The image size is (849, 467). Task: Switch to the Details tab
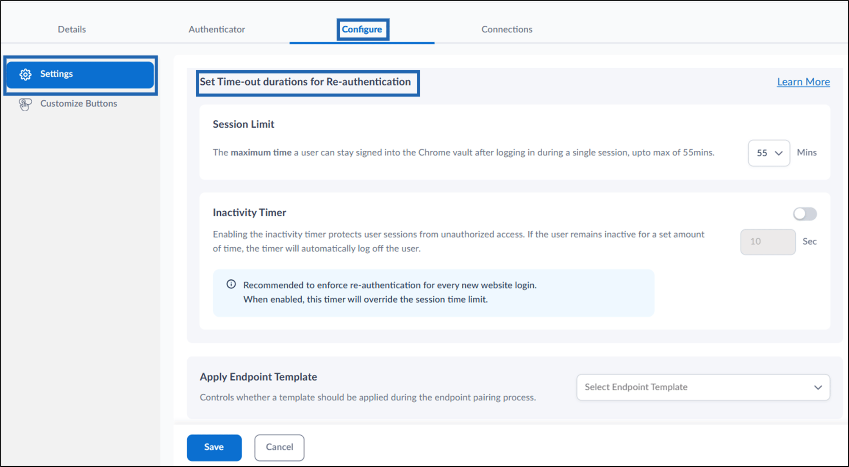tap(72, 29)
